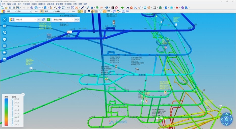The width and height of the screenshot is (236, 129).
Task: Click the 1870.0 handle on range slider
Action: click(12, 99)
